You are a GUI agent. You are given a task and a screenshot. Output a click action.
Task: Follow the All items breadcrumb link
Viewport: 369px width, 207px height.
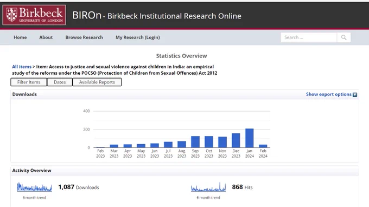point(22,67)
